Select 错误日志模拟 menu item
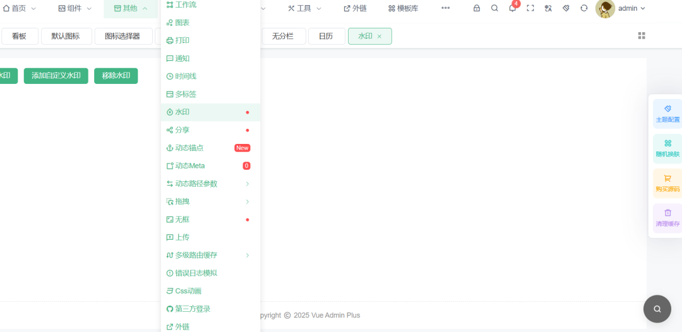Image resolution: width=682 pixels, height=332 pixels. 210,273
